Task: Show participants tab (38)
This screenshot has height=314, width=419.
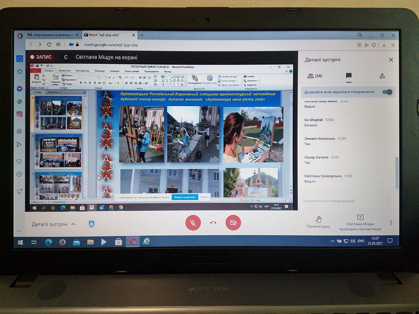Action: point(315,76)
